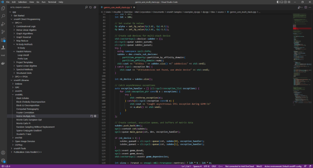Click Spaces: 4 indentation status item

[197, 166]
